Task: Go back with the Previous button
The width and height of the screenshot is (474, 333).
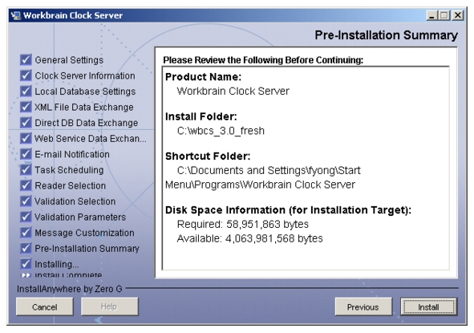Action: click(363, 307)
